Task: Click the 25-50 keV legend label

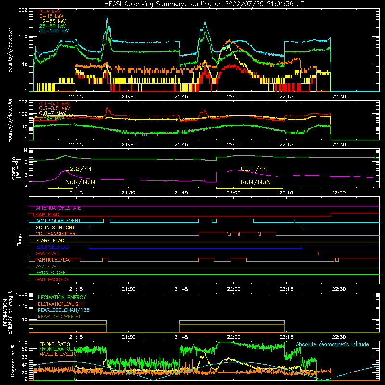Action: coord(53,26)
